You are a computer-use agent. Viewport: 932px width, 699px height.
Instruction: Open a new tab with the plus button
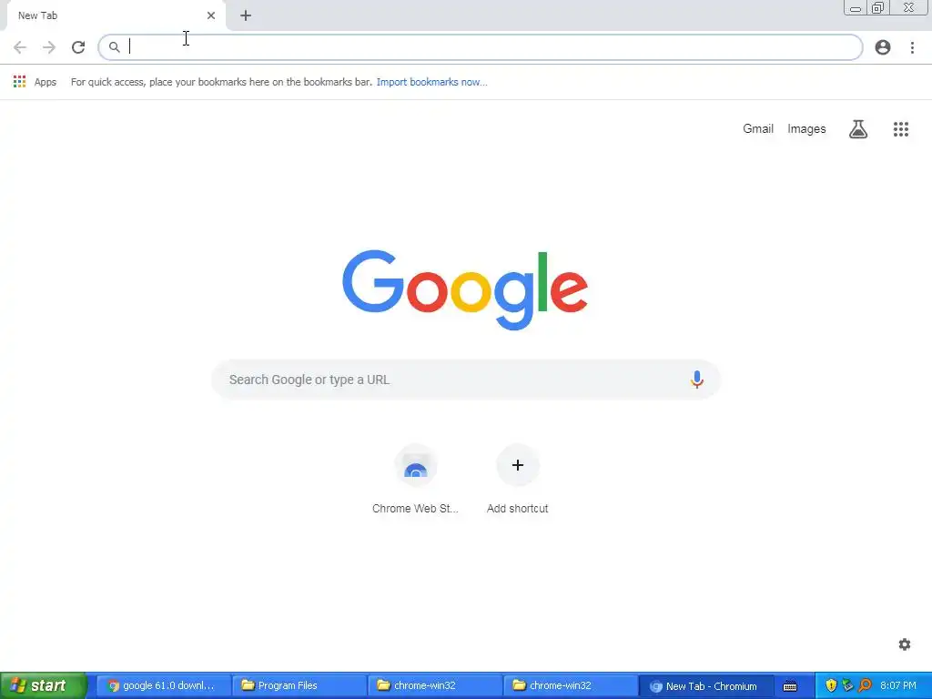pos(246,16)
